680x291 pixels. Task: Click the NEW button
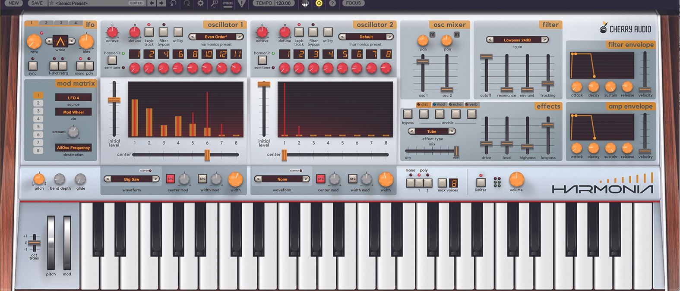14,3
